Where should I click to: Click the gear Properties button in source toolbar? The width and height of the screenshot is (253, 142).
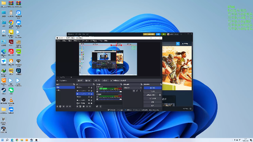pos(80,80)
